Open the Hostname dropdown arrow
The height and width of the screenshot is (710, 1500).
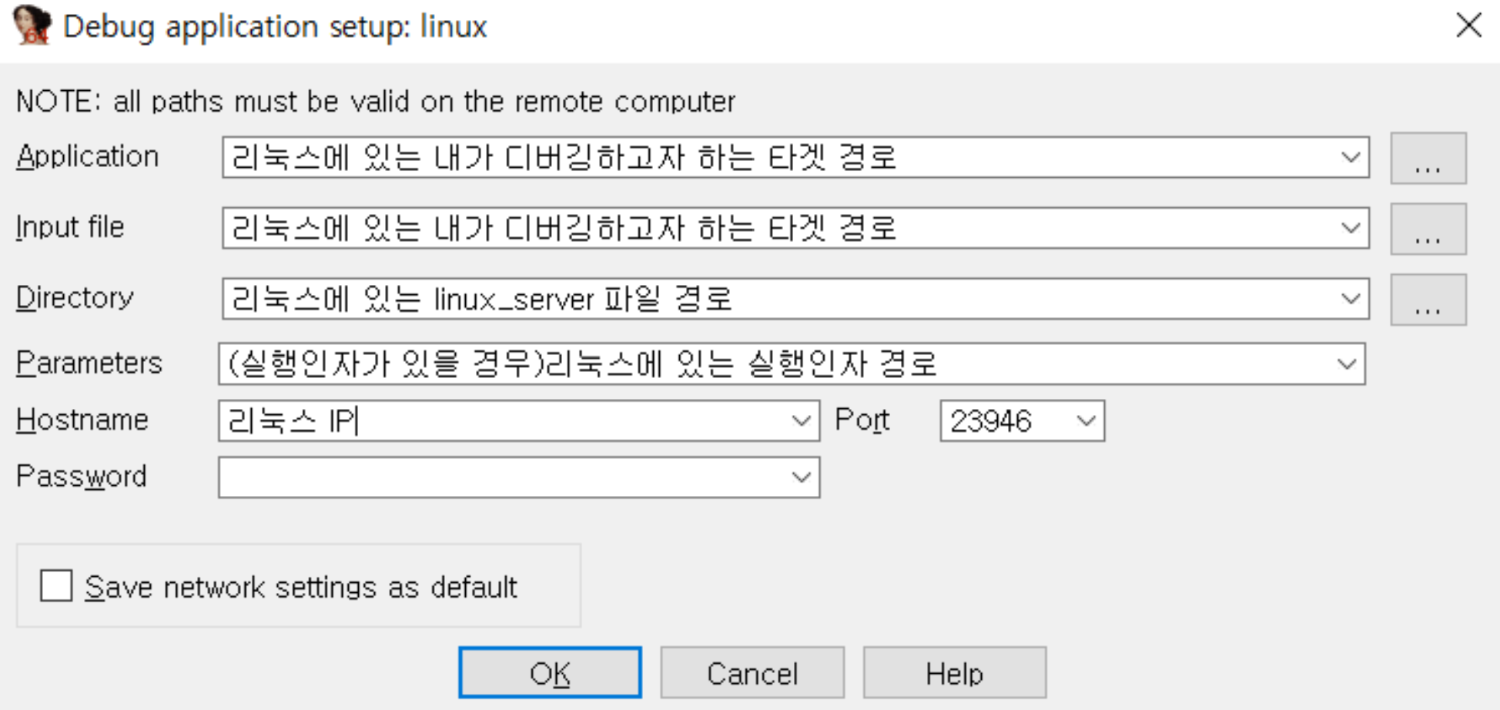[801, 420]
